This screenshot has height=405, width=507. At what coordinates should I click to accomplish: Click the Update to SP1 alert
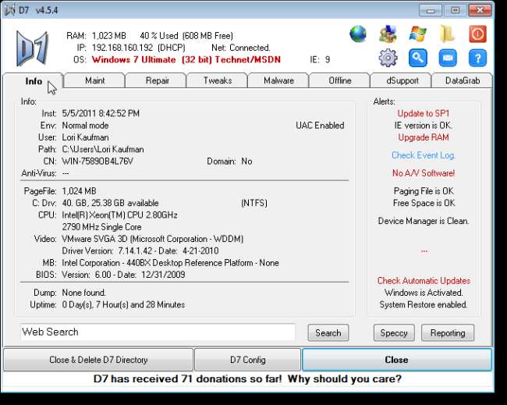click(x=424, y=114)
